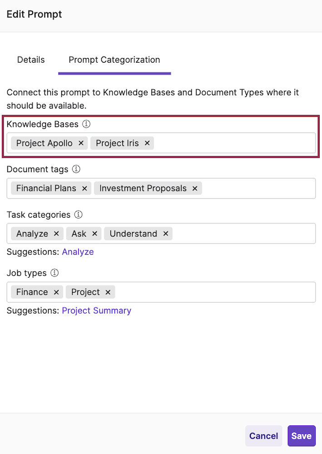Remove the Finance job type
Screen dimensions: 322x454
[x=56, y=292]
